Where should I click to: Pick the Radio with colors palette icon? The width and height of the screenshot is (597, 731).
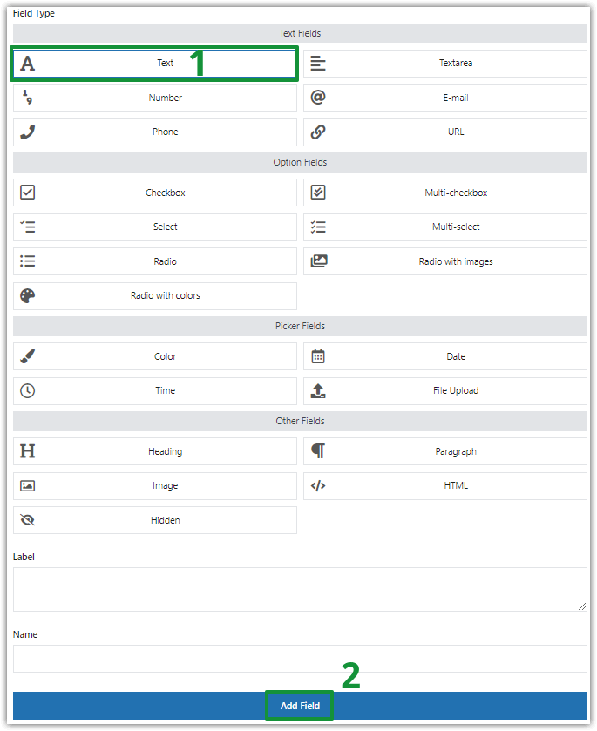(x=28, y=295)
